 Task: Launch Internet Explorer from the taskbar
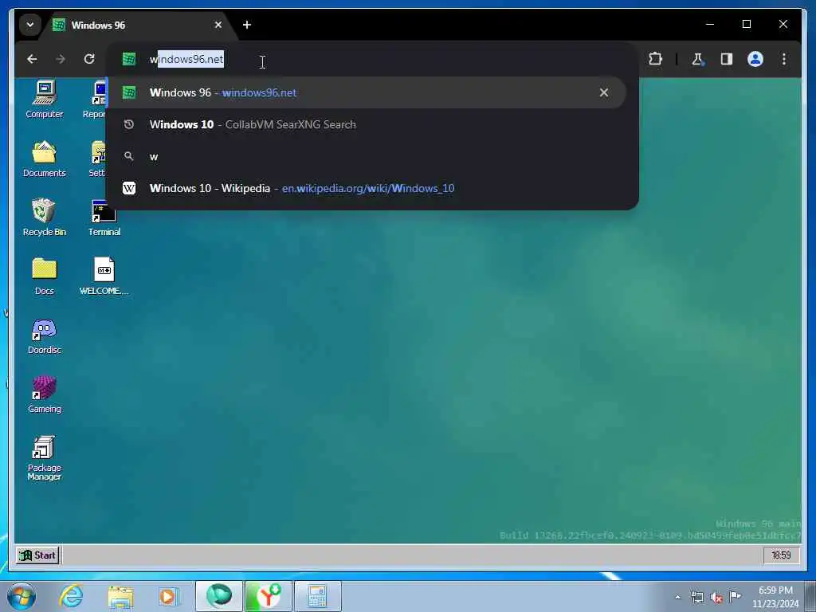[71, 596]
